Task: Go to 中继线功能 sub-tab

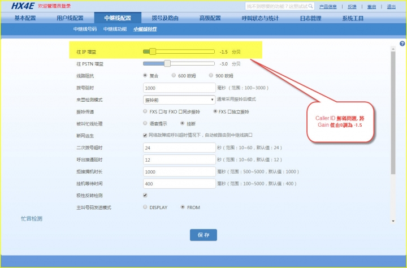Action: click(x=115, y=29)
